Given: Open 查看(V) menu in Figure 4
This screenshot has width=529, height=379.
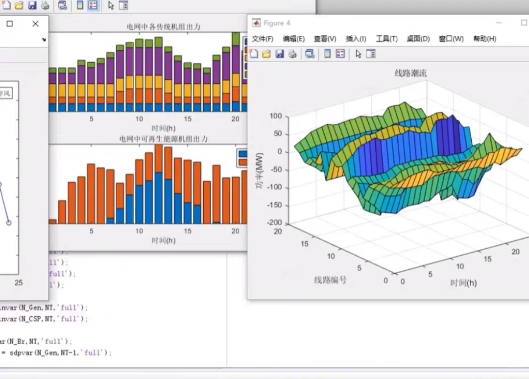Looking at the screenshot, I should [325, 39].
